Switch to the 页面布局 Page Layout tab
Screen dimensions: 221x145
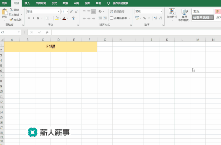41,3
